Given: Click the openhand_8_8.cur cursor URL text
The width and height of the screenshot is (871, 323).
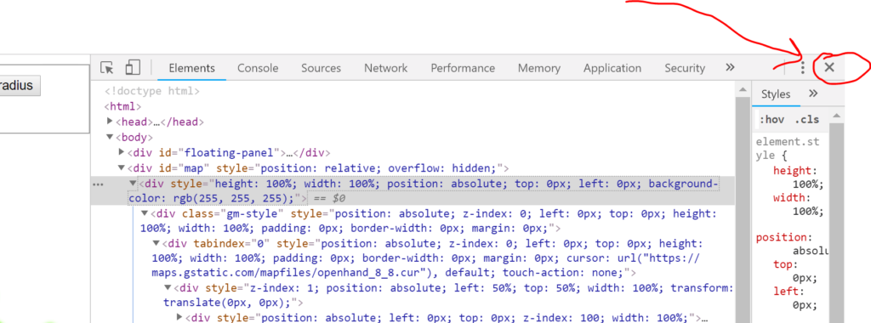Looking at the screenshot, I should [x=425, y=266].
